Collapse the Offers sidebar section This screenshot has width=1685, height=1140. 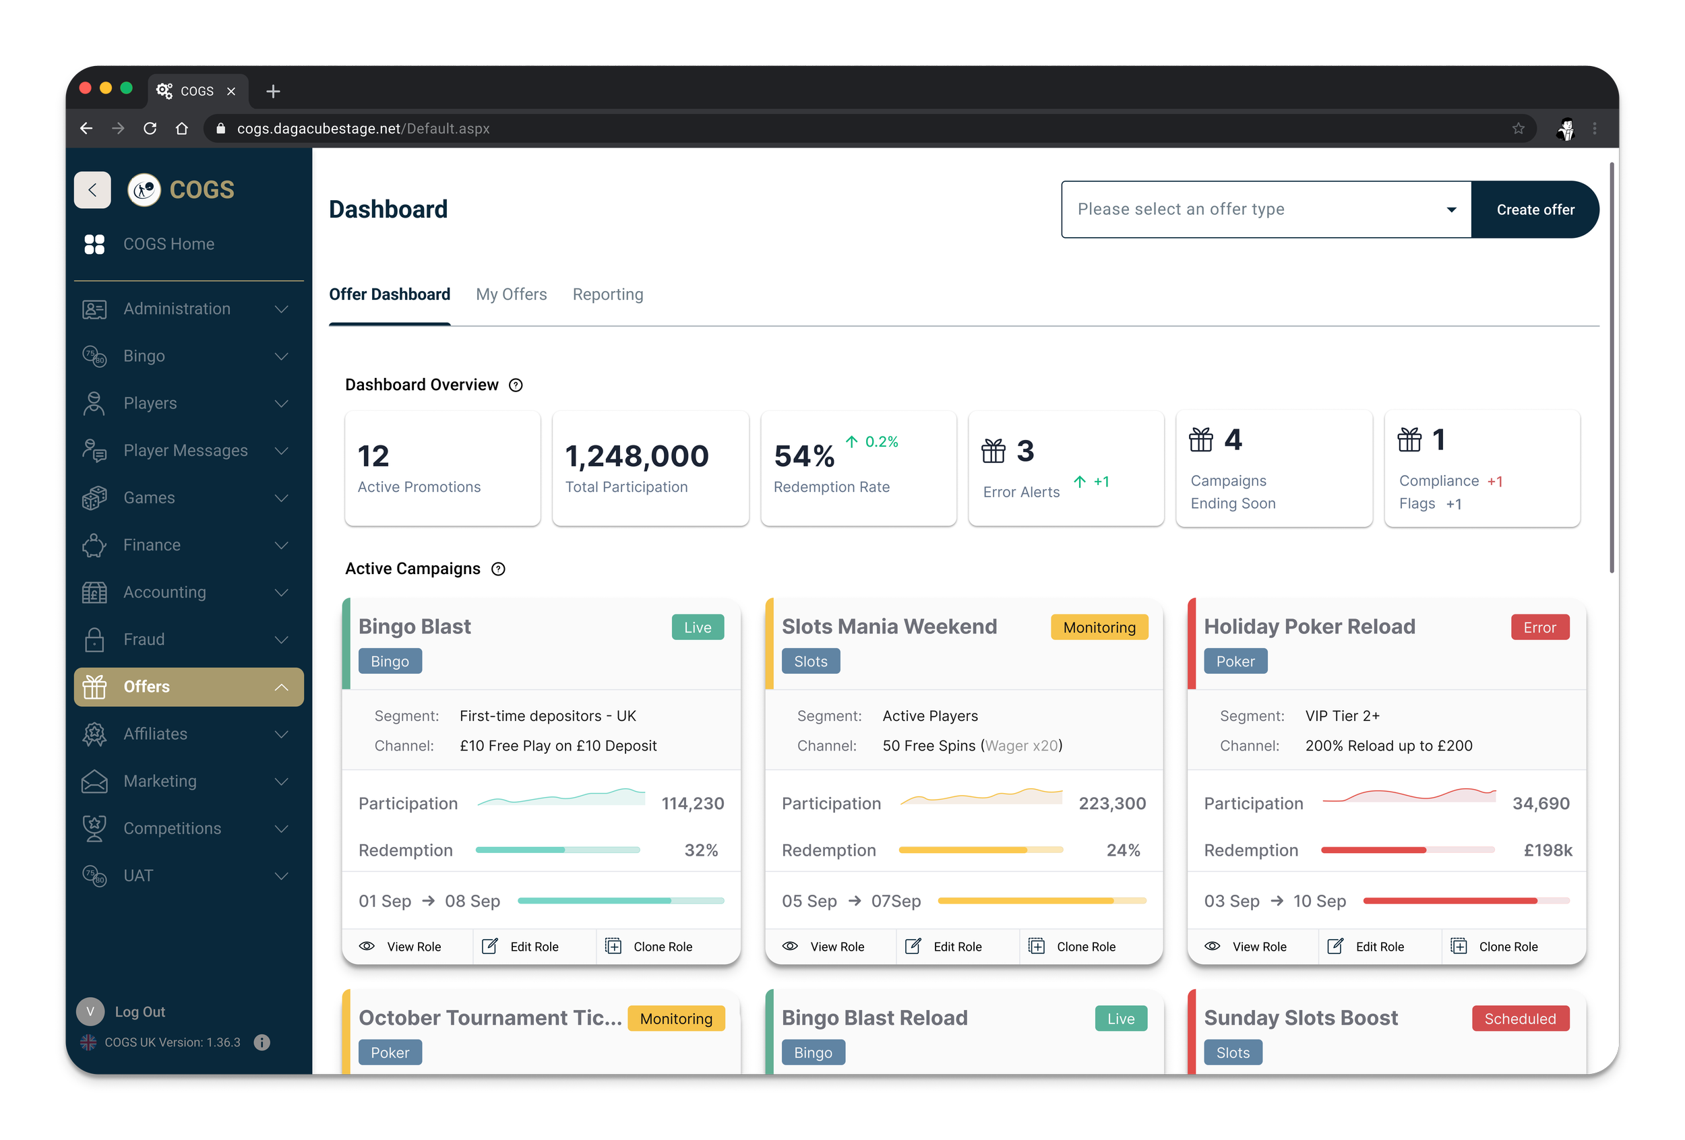[281, 687]
